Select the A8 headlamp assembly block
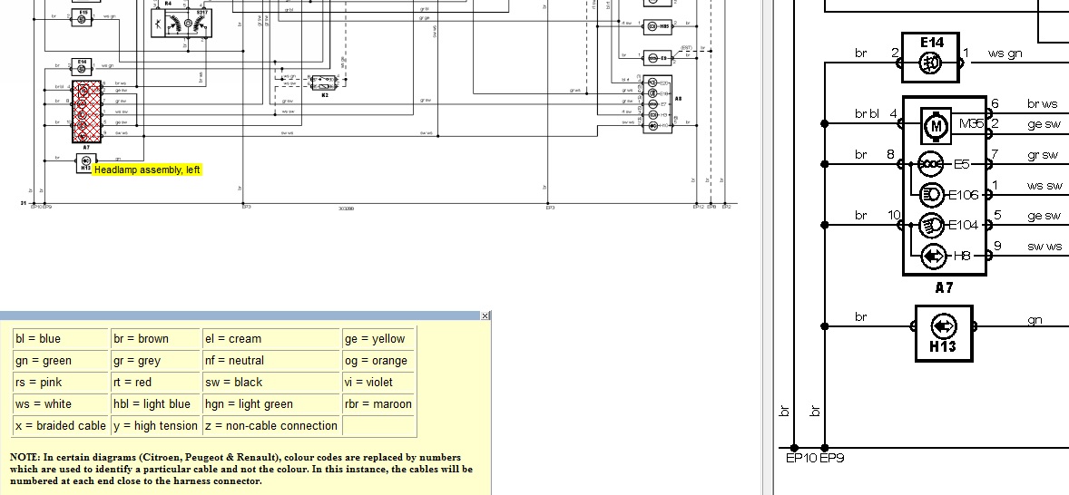 [658, 102]
